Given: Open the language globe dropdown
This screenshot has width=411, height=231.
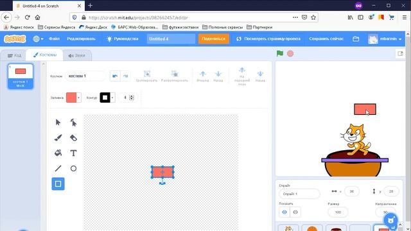Looking at the screenshot, I should point(38,38).
